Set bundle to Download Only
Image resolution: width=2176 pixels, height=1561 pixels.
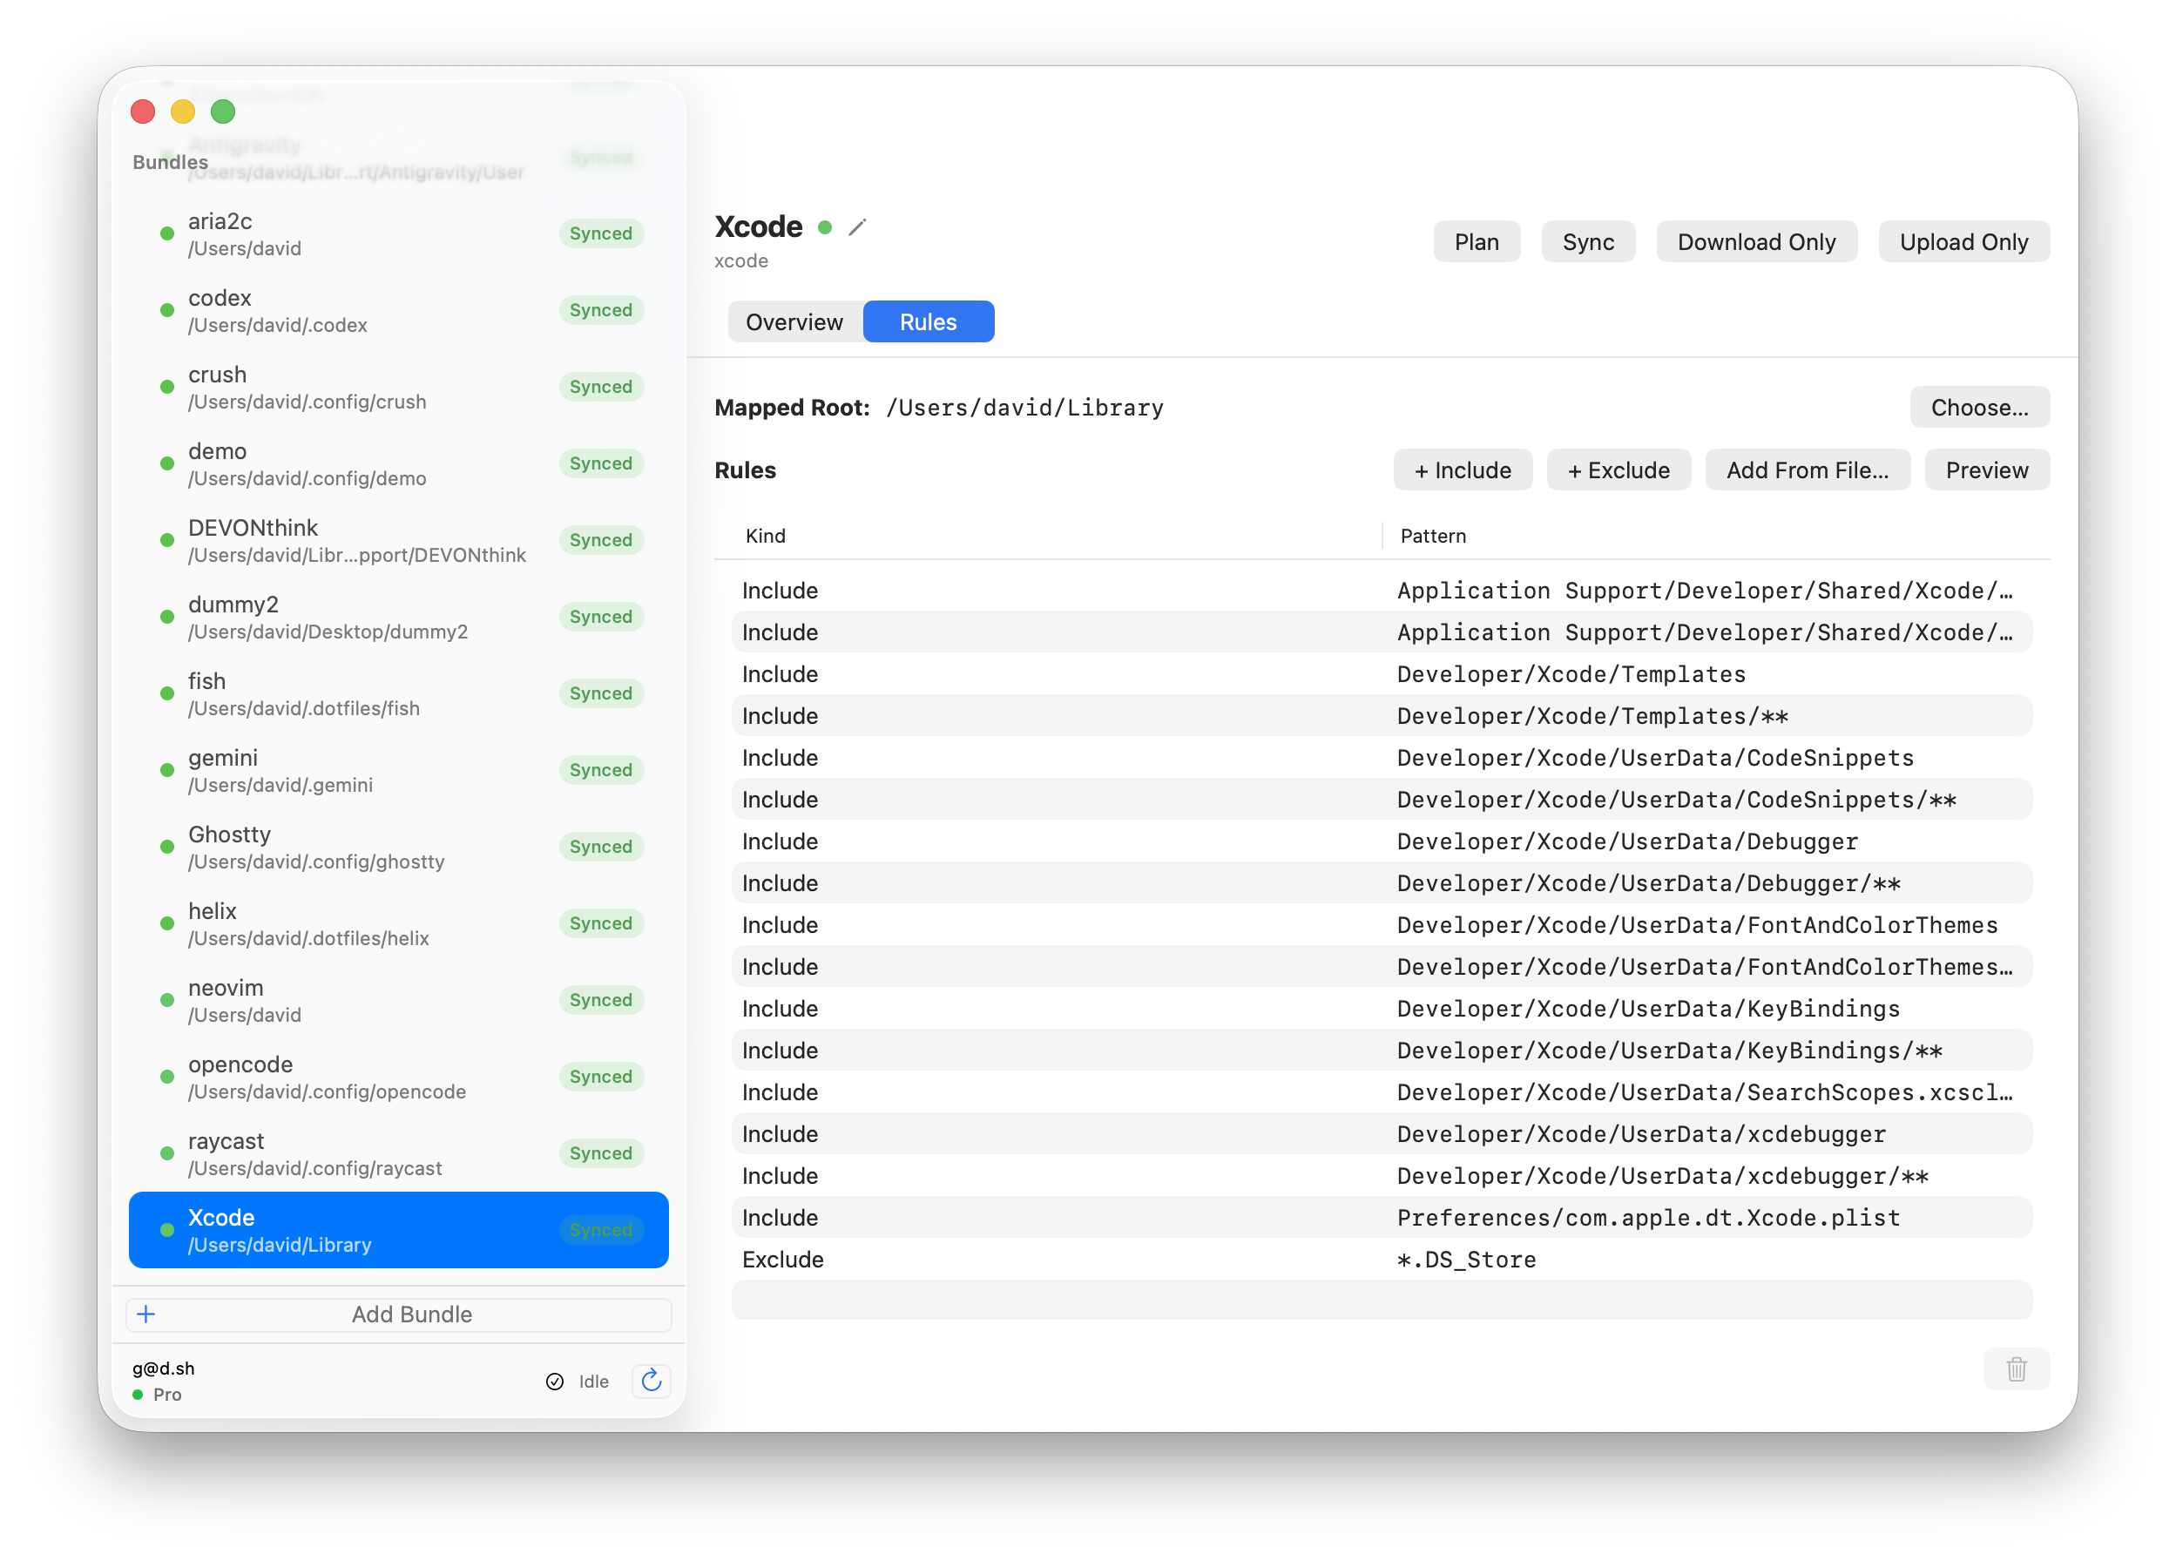pos(1757,242)
